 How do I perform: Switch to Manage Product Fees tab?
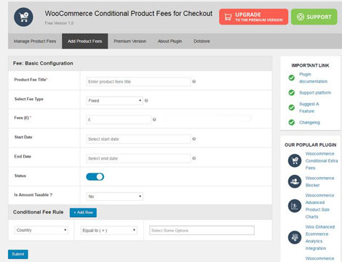[x=35, y=41]
